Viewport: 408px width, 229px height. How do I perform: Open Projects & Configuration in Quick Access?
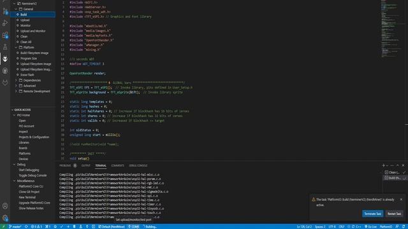[x=34, y=137]
